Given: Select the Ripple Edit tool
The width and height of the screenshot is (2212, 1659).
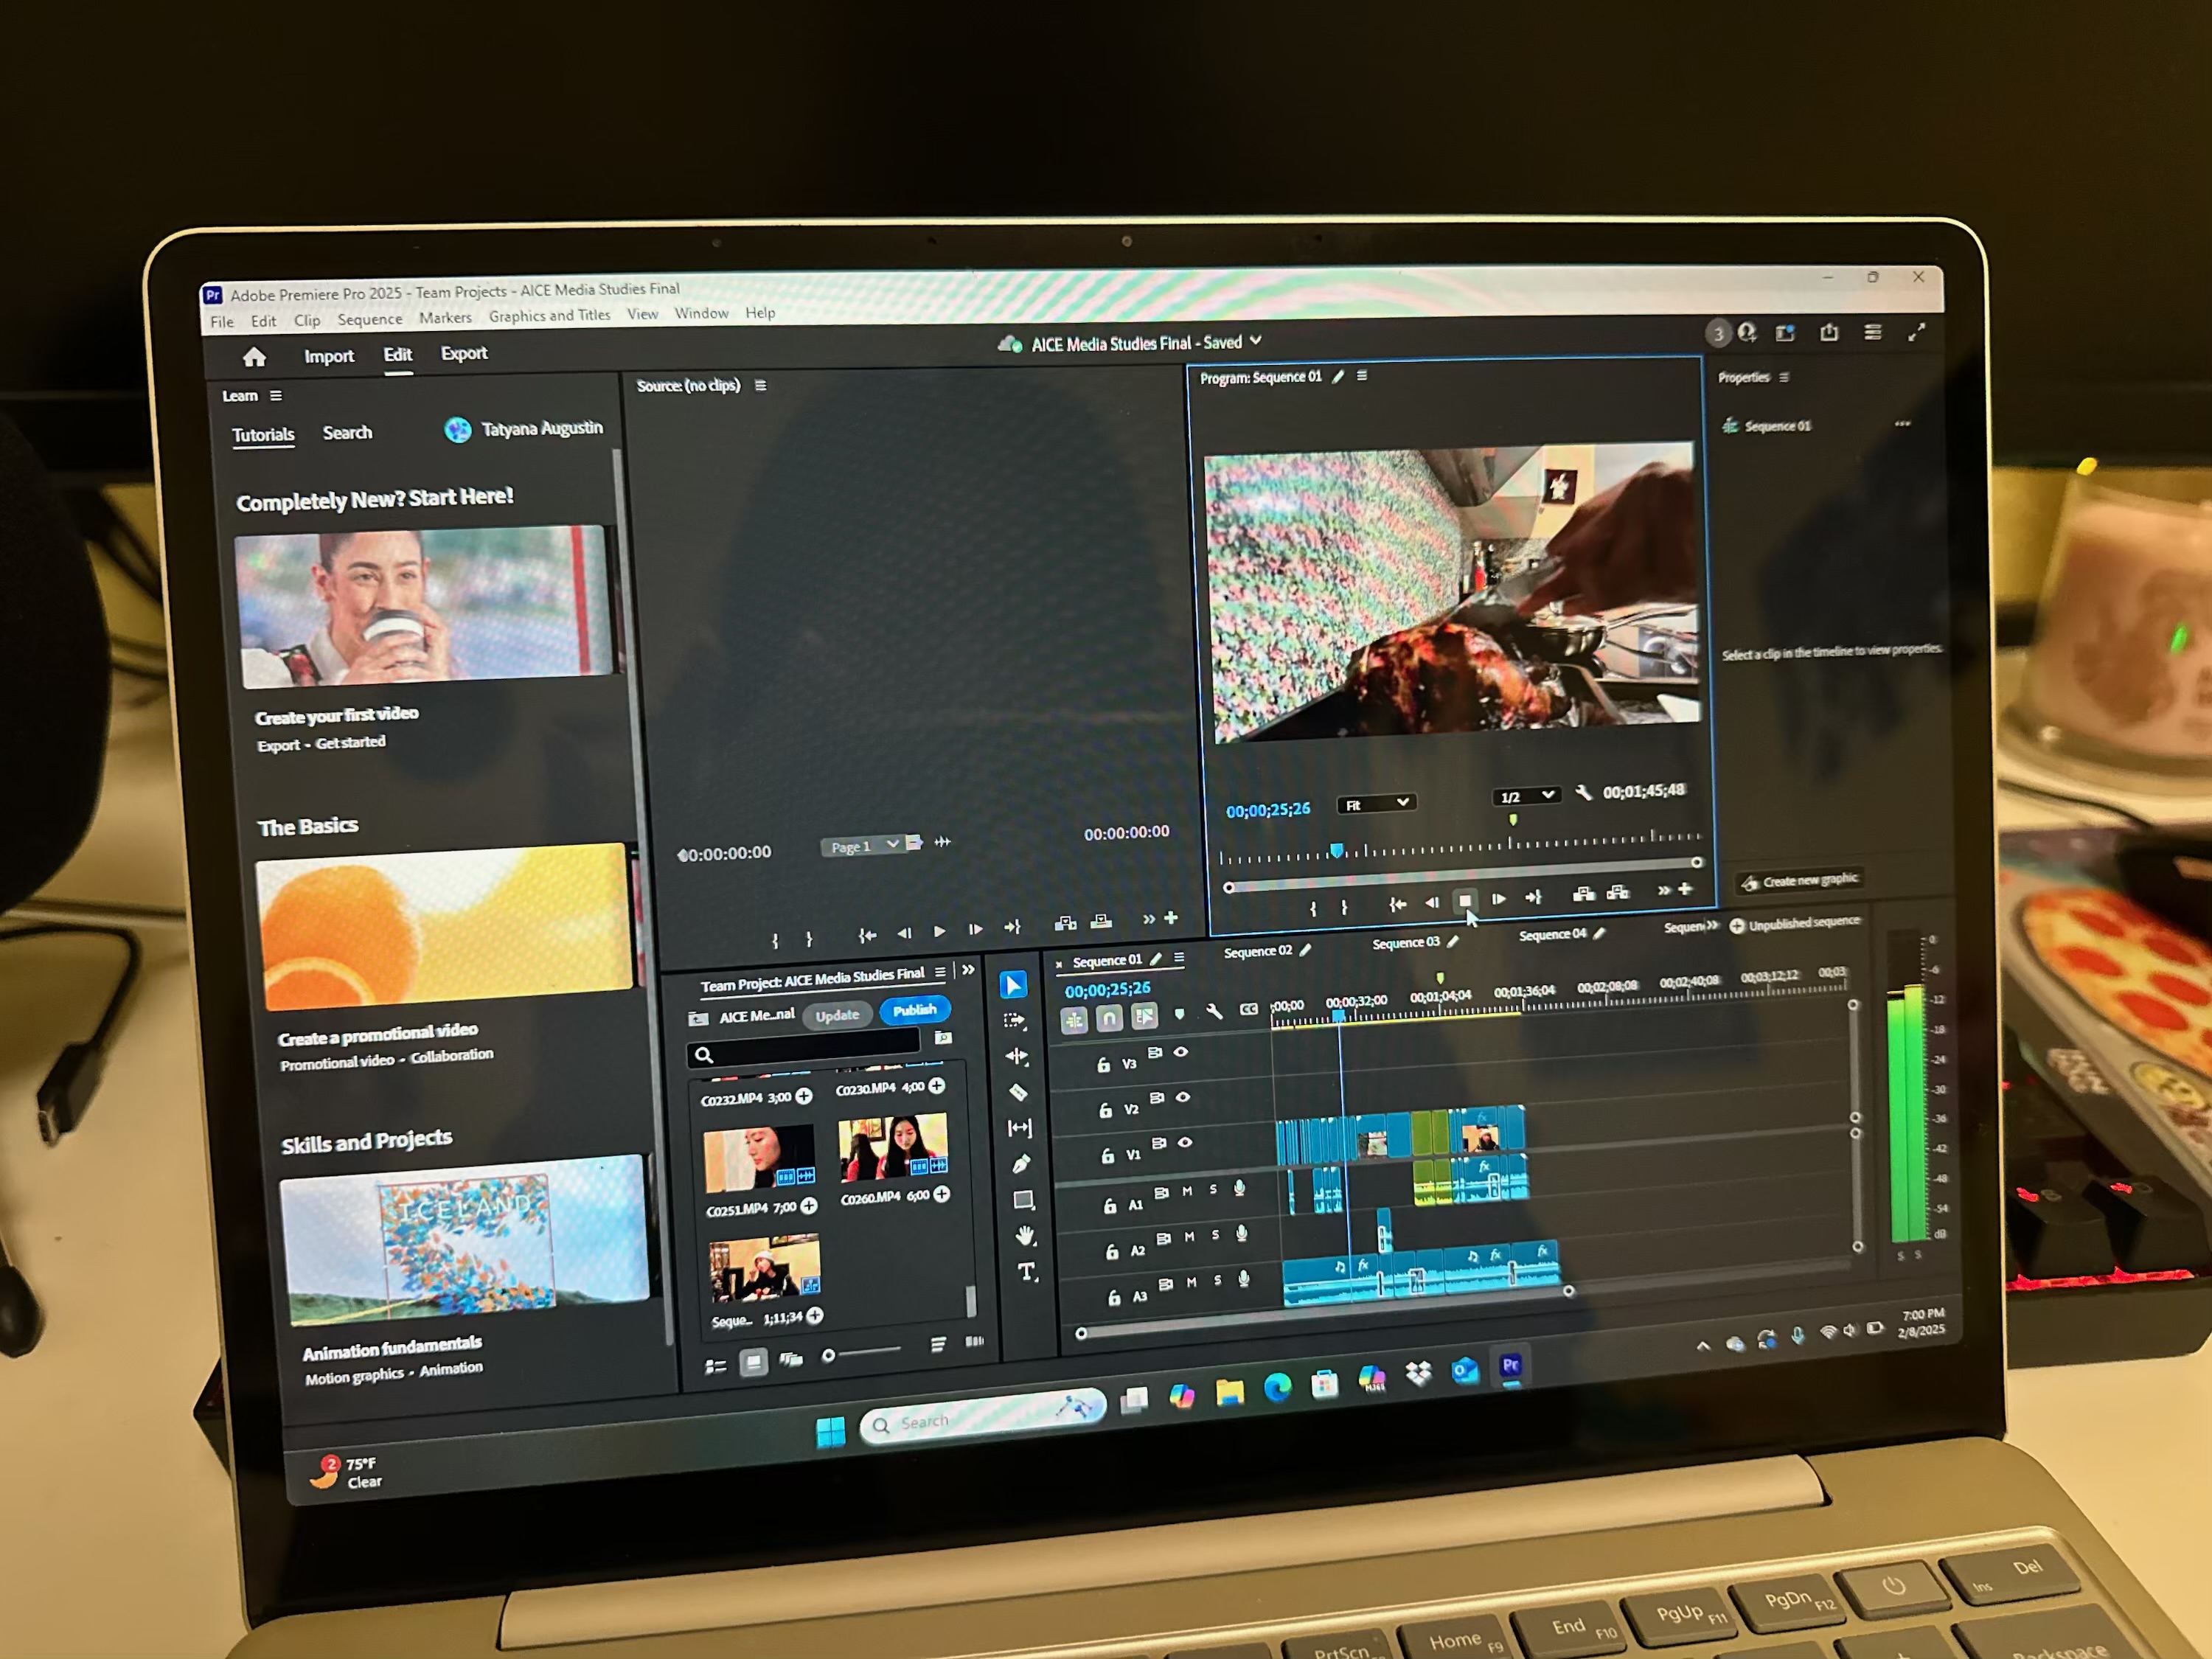Looking at the screenshot, I should 1017,1056.
